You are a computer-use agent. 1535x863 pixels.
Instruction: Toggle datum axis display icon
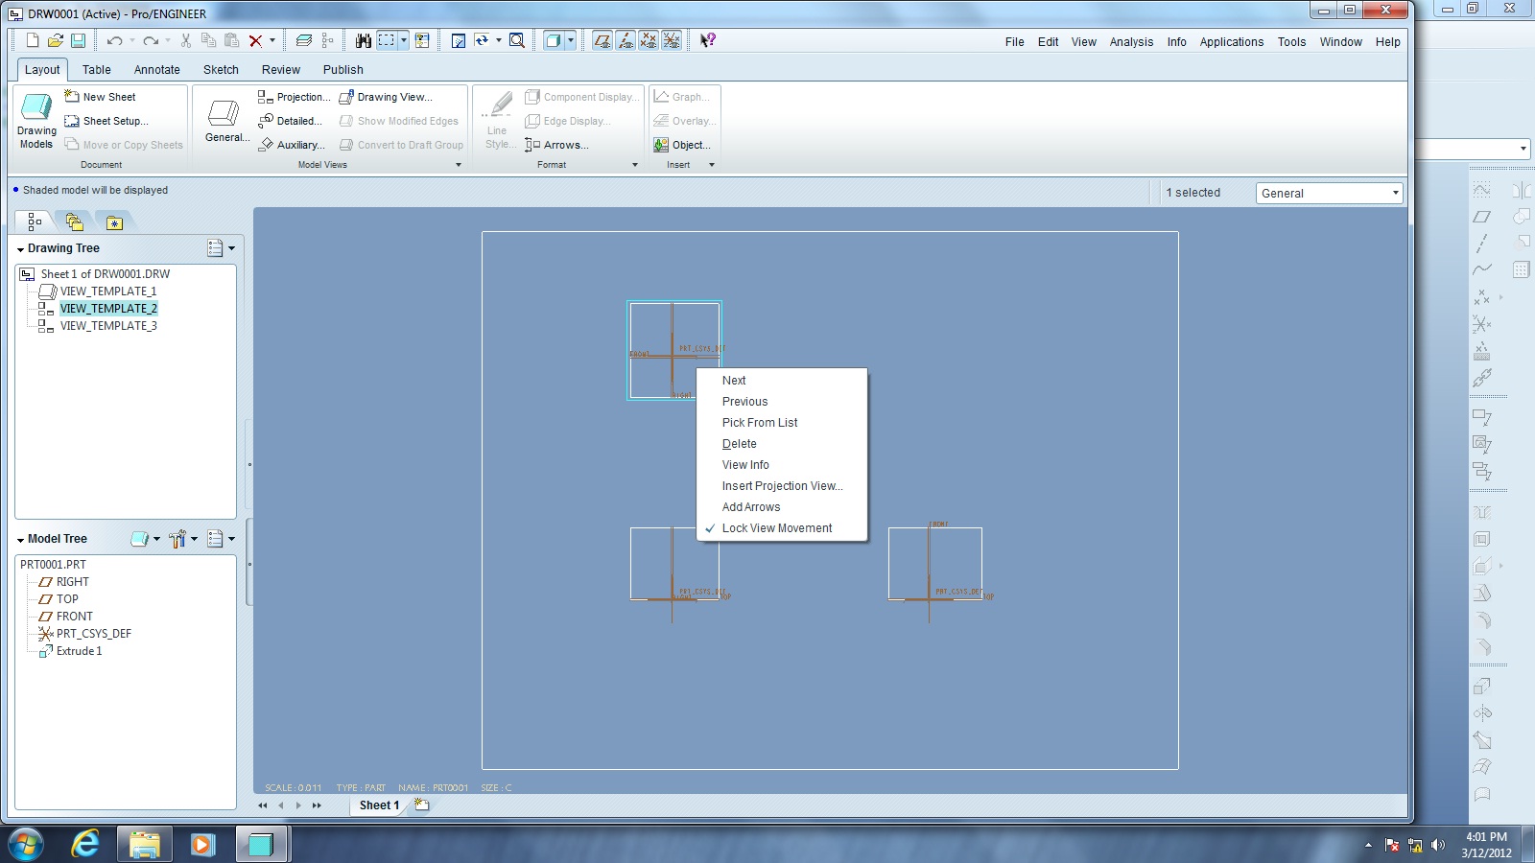pos(626,40)
